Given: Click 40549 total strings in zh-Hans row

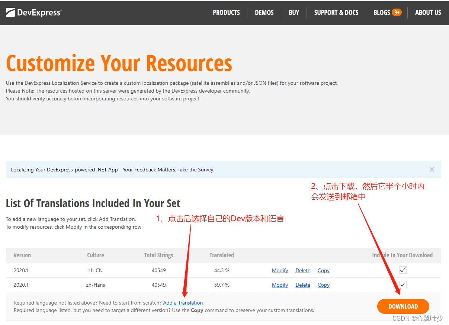Looking at the screenshot, I should pos(159,285).
